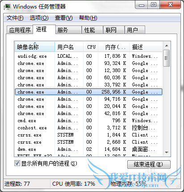Image resolution: width=184 pixels, height=192 pixels.
Task: Select chrome.exe using 33,792 K
Action: pos(88,85)
